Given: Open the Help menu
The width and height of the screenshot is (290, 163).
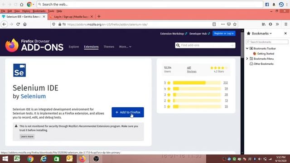Looking at the screenshot, I should click(59, 11).
